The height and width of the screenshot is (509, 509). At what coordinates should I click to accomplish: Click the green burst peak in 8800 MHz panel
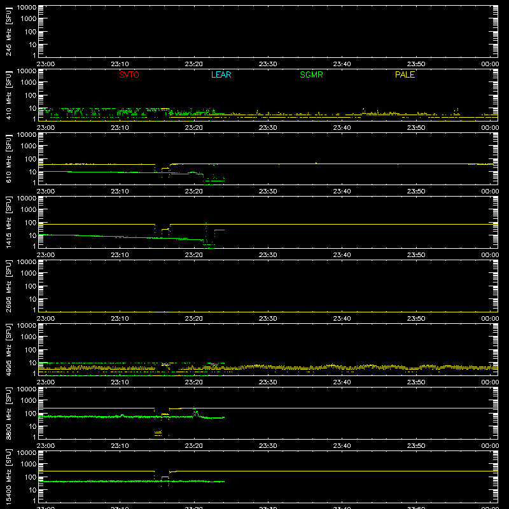pyautogui.click(x=195, y=412)
